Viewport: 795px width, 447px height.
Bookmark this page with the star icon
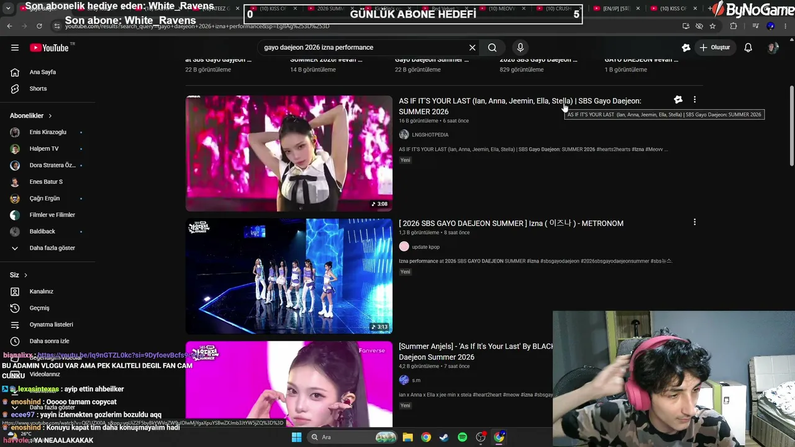tap(712, 26)
